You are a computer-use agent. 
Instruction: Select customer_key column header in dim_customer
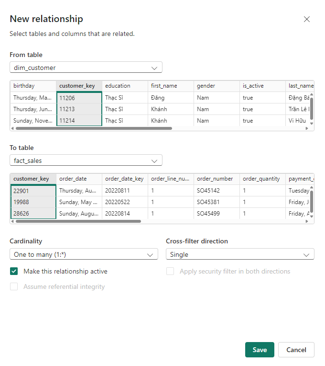point(79,86)
